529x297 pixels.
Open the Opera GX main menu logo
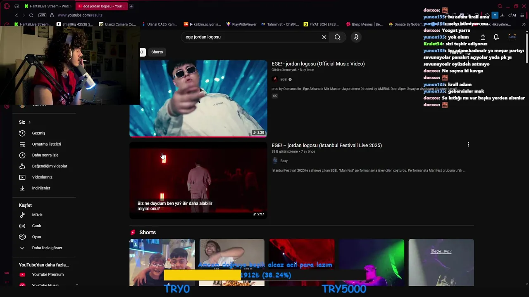pos(7,6)
